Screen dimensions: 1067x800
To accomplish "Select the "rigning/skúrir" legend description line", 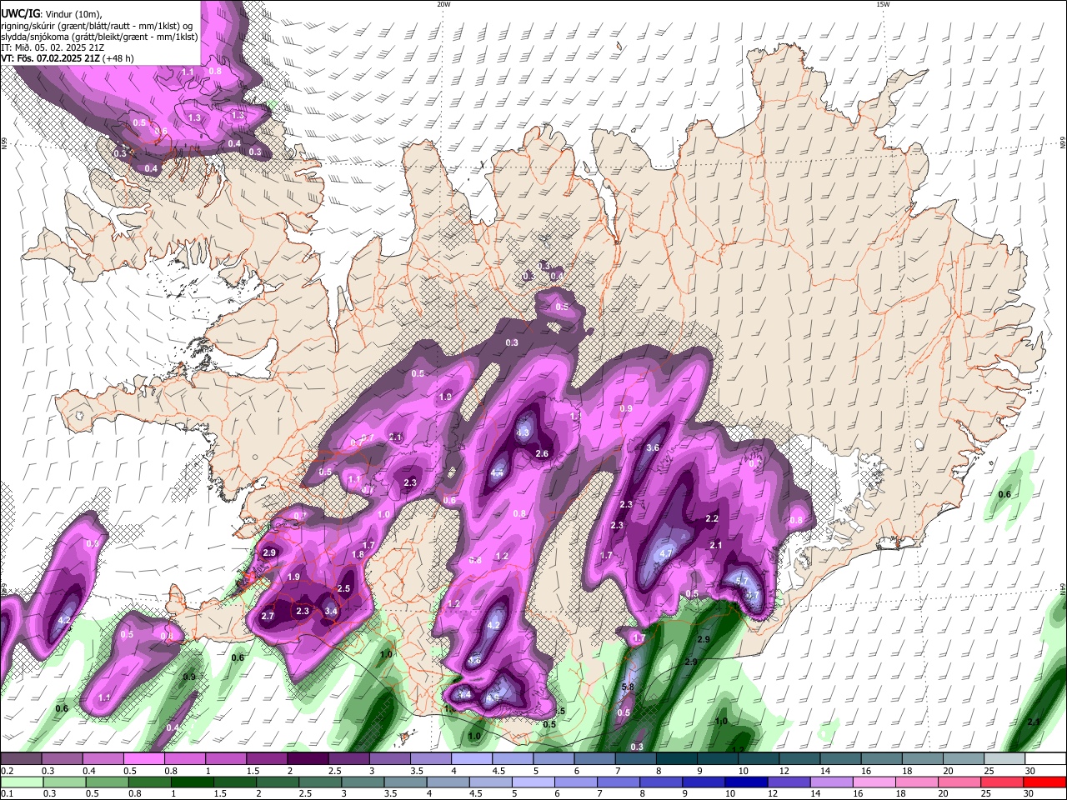I will 96,26.
